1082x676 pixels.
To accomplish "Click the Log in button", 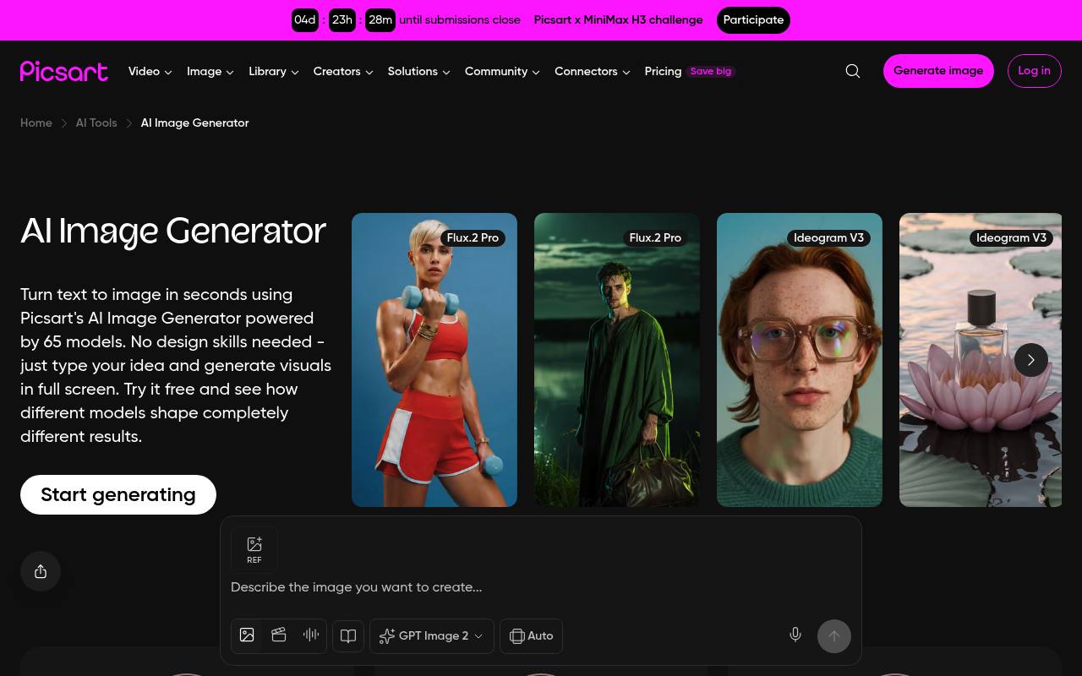I will [1034, 71].
